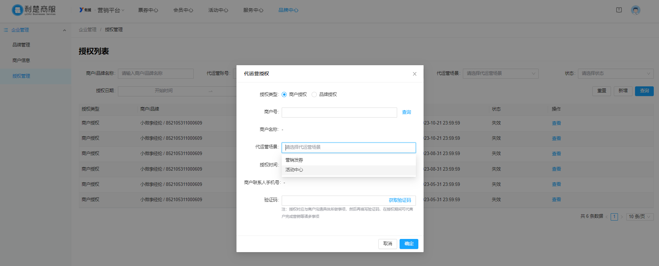The width and height of the screenshot is (659, 266).
Task: Open the 品牌中心 top menu
Action: click(288, 10)
